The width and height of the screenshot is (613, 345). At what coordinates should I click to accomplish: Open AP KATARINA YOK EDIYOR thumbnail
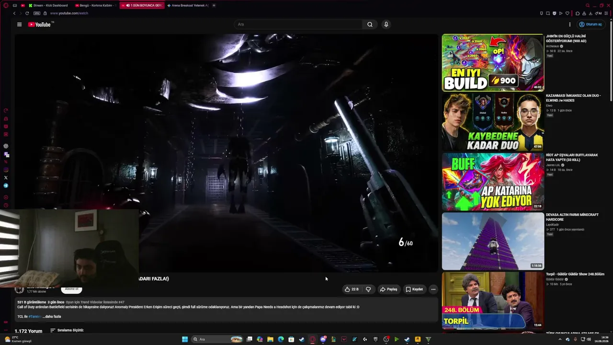click(x=493, y=182)
